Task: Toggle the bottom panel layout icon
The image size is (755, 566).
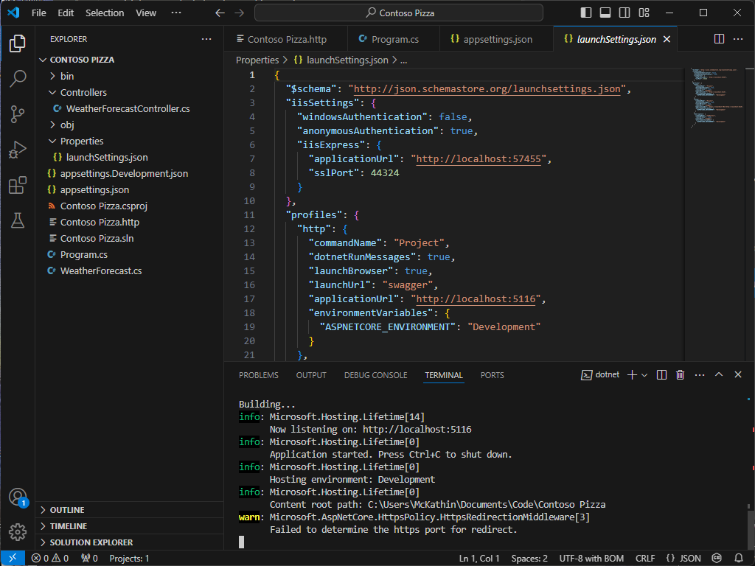Action: pos(605,13)
